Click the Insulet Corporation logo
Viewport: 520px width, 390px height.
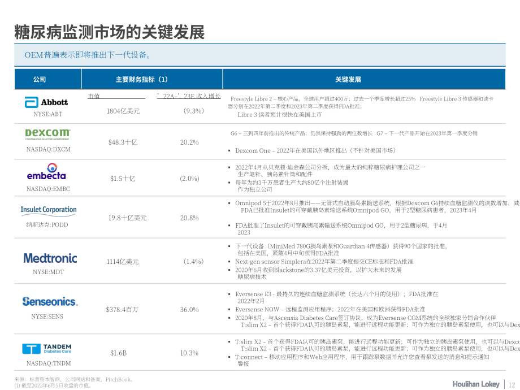click(x=49, y=211)
